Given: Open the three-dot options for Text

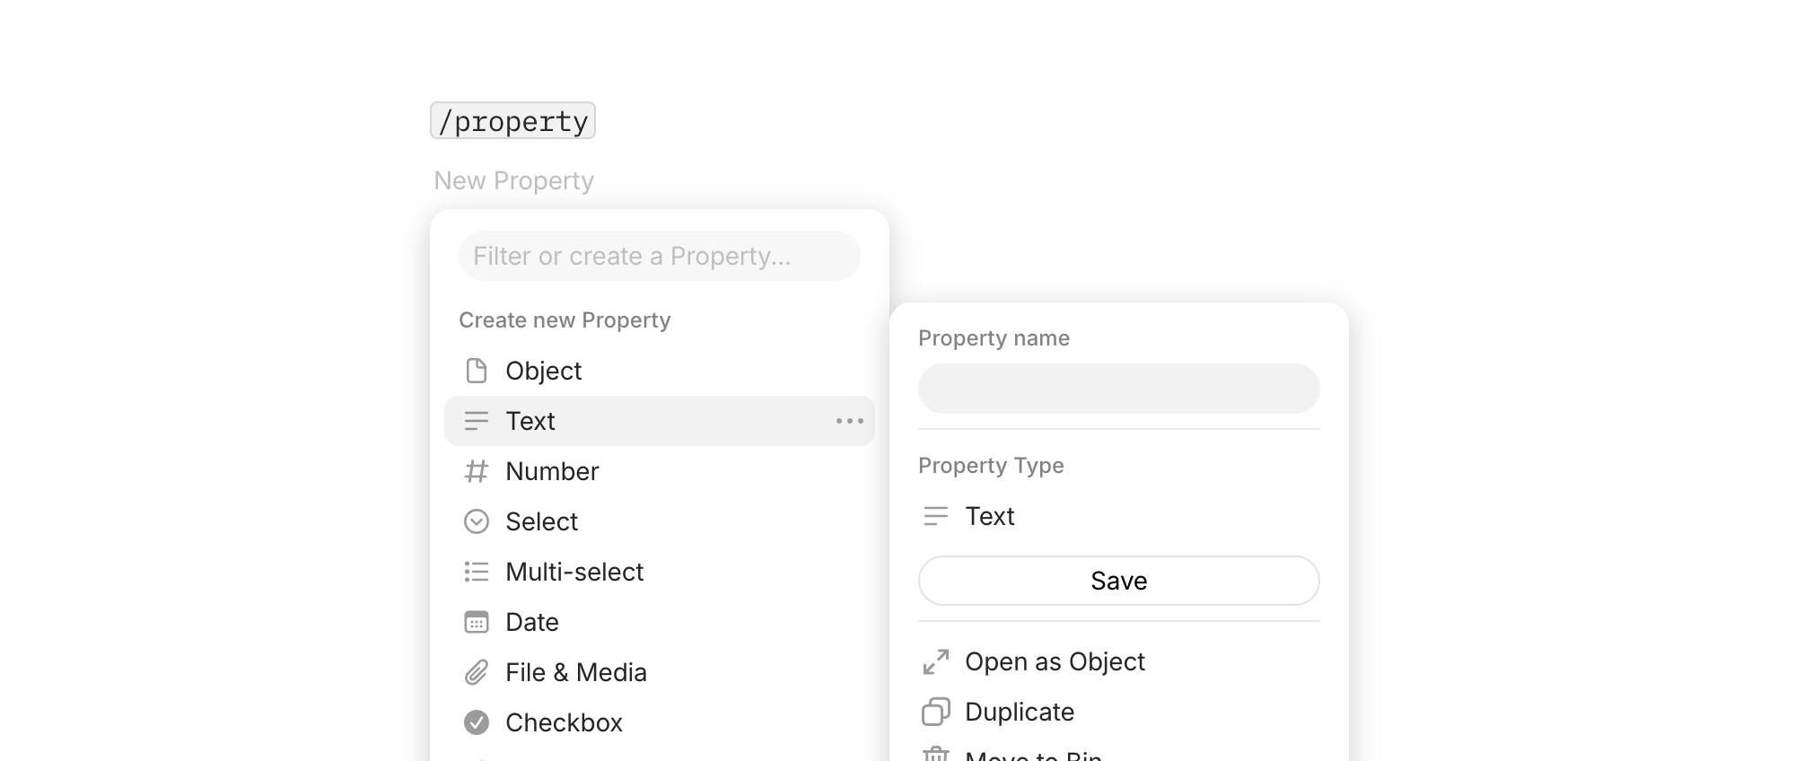Looking at the screenshot, I should tap(850, 421).
